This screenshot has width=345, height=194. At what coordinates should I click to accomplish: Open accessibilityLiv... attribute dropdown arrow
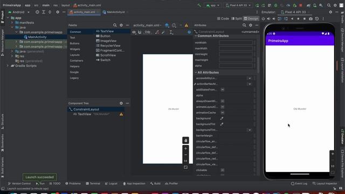(x=250, y=78)
